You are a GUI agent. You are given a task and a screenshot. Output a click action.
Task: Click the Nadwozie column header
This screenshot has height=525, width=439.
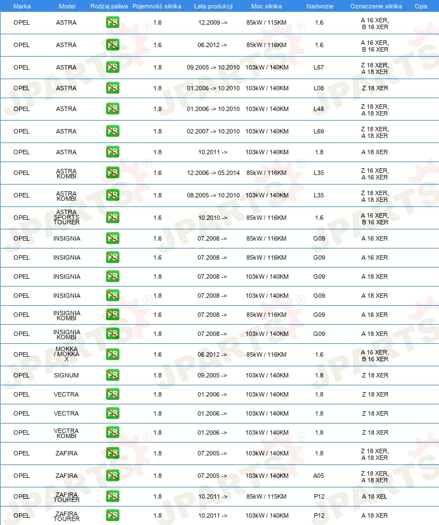click(x=319, y=6)
